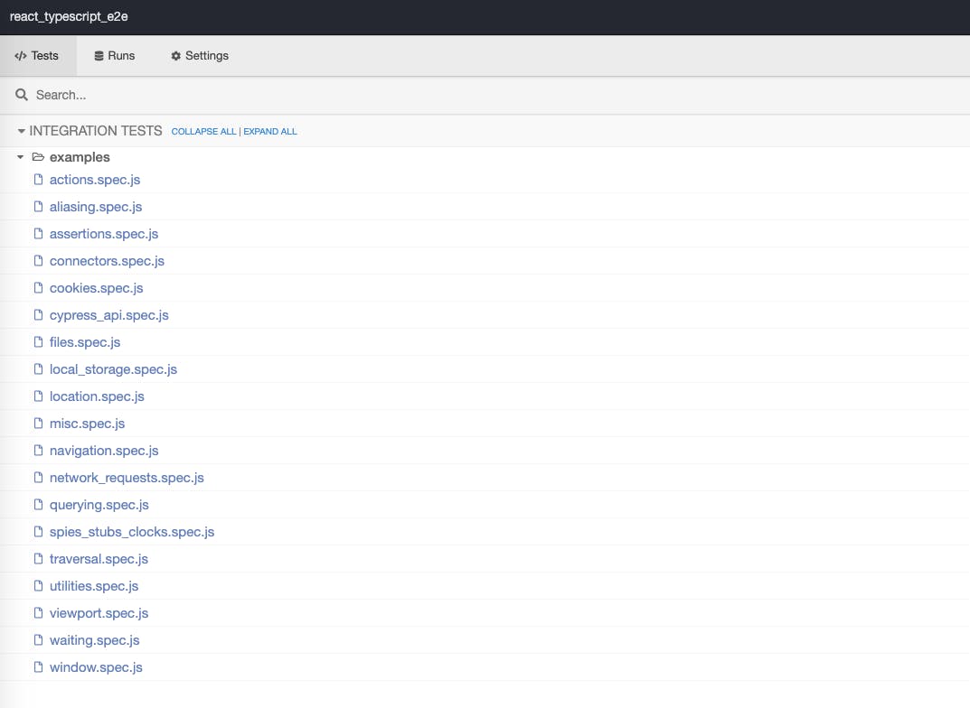The height and width of the screenshot is (708, 970).
Task: Run the viewport.spec.js test
Action: coord(99,612)
